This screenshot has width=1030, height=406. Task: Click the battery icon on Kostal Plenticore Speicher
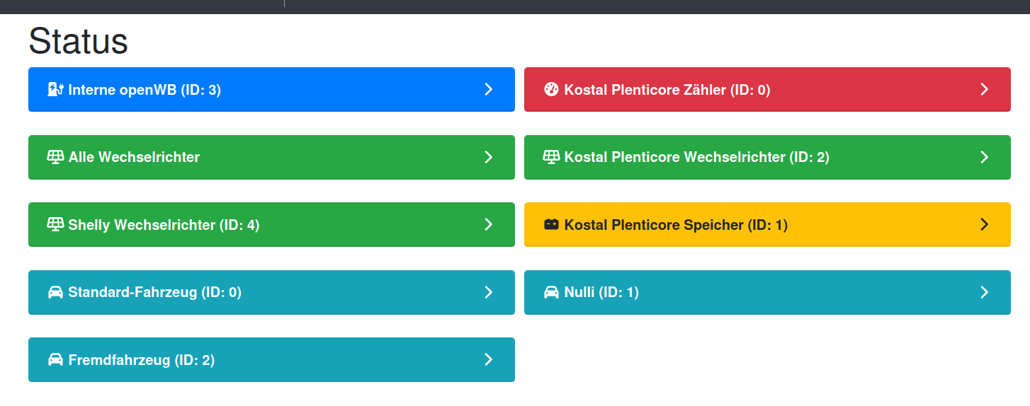click(x=551, y=225)
